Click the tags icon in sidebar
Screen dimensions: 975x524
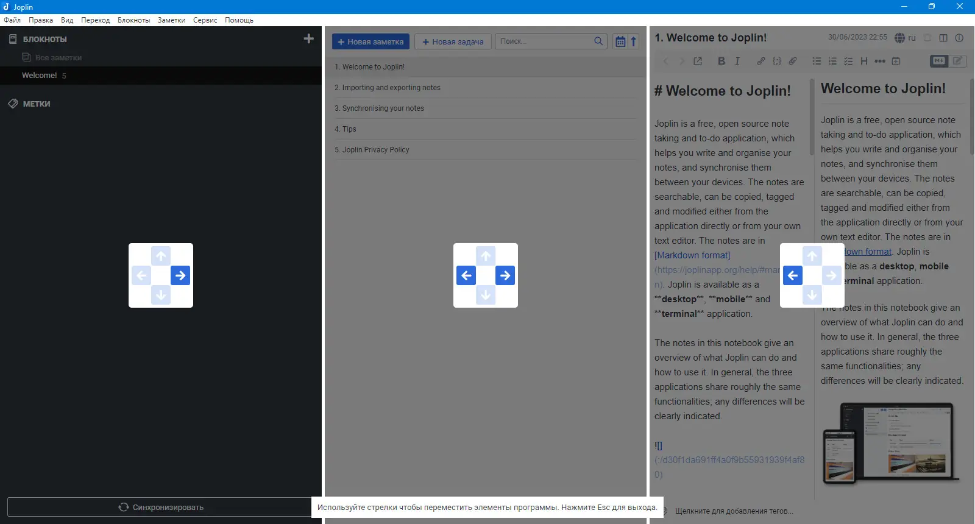pyautogui.click(x=13, y=104)
